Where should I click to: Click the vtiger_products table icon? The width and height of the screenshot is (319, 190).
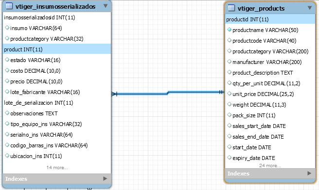point(231,8)
